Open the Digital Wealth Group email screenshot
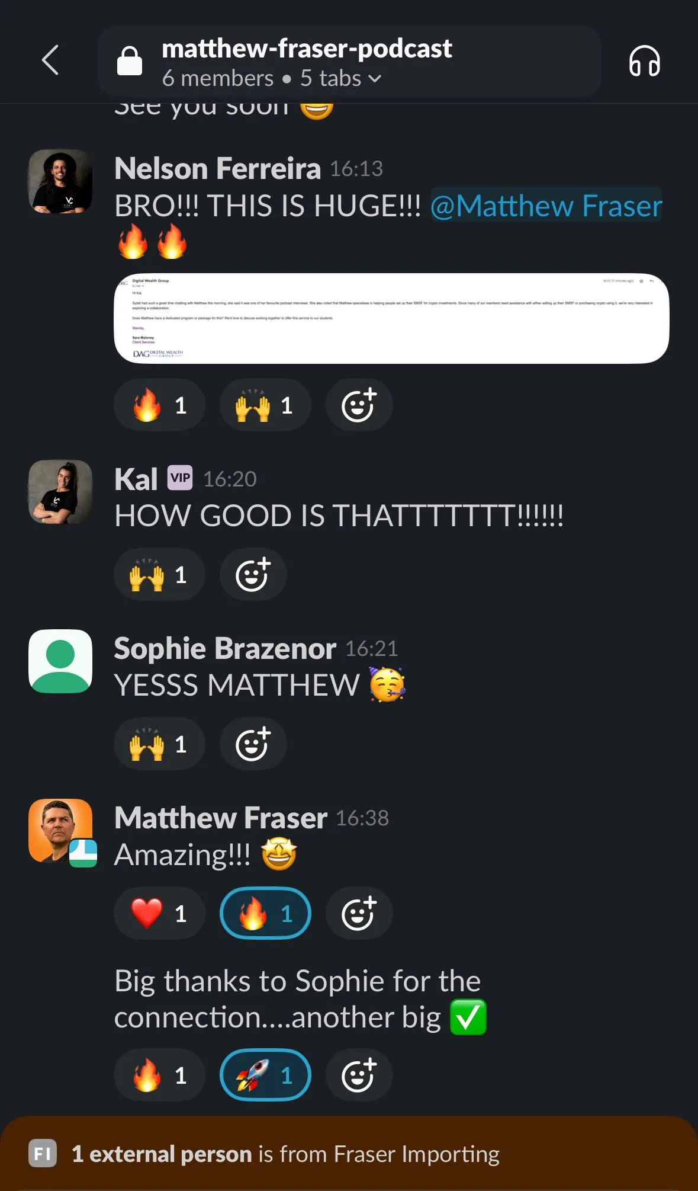Image resolution: width=698 pixels, height=1191 pixels. coord(391,318)
